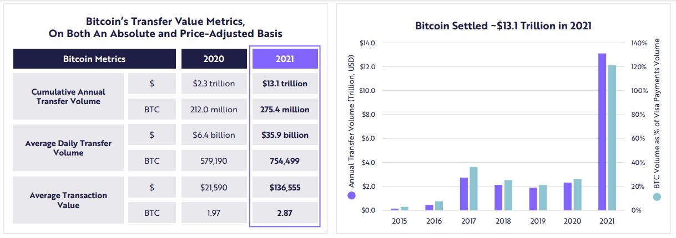The width and height of the screenshot is (676, 238).
Task: Click the purple Annual Transfer Volume legend dot
Action: [x=351, y=195]
